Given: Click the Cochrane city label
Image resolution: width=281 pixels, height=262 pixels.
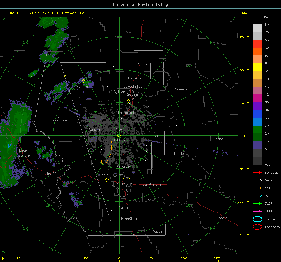Looking at the screenshot, I should [102, 174].
